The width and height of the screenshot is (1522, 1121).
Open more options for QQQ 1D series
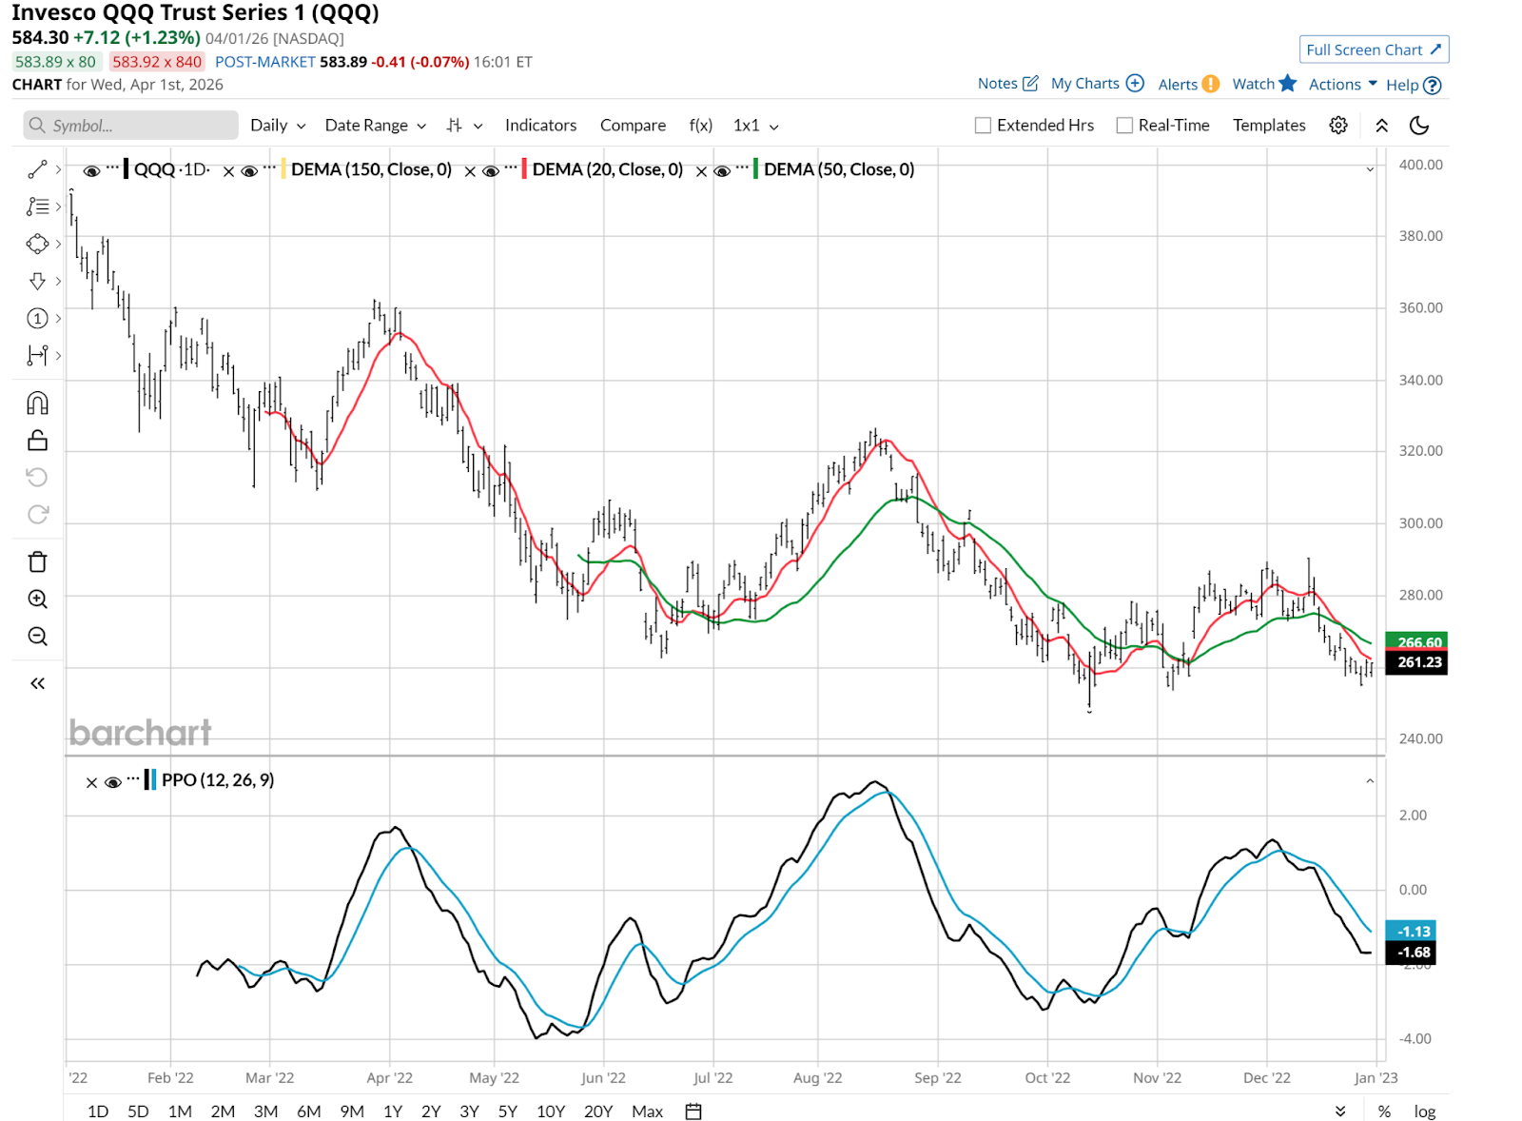[x=112, y=167]
